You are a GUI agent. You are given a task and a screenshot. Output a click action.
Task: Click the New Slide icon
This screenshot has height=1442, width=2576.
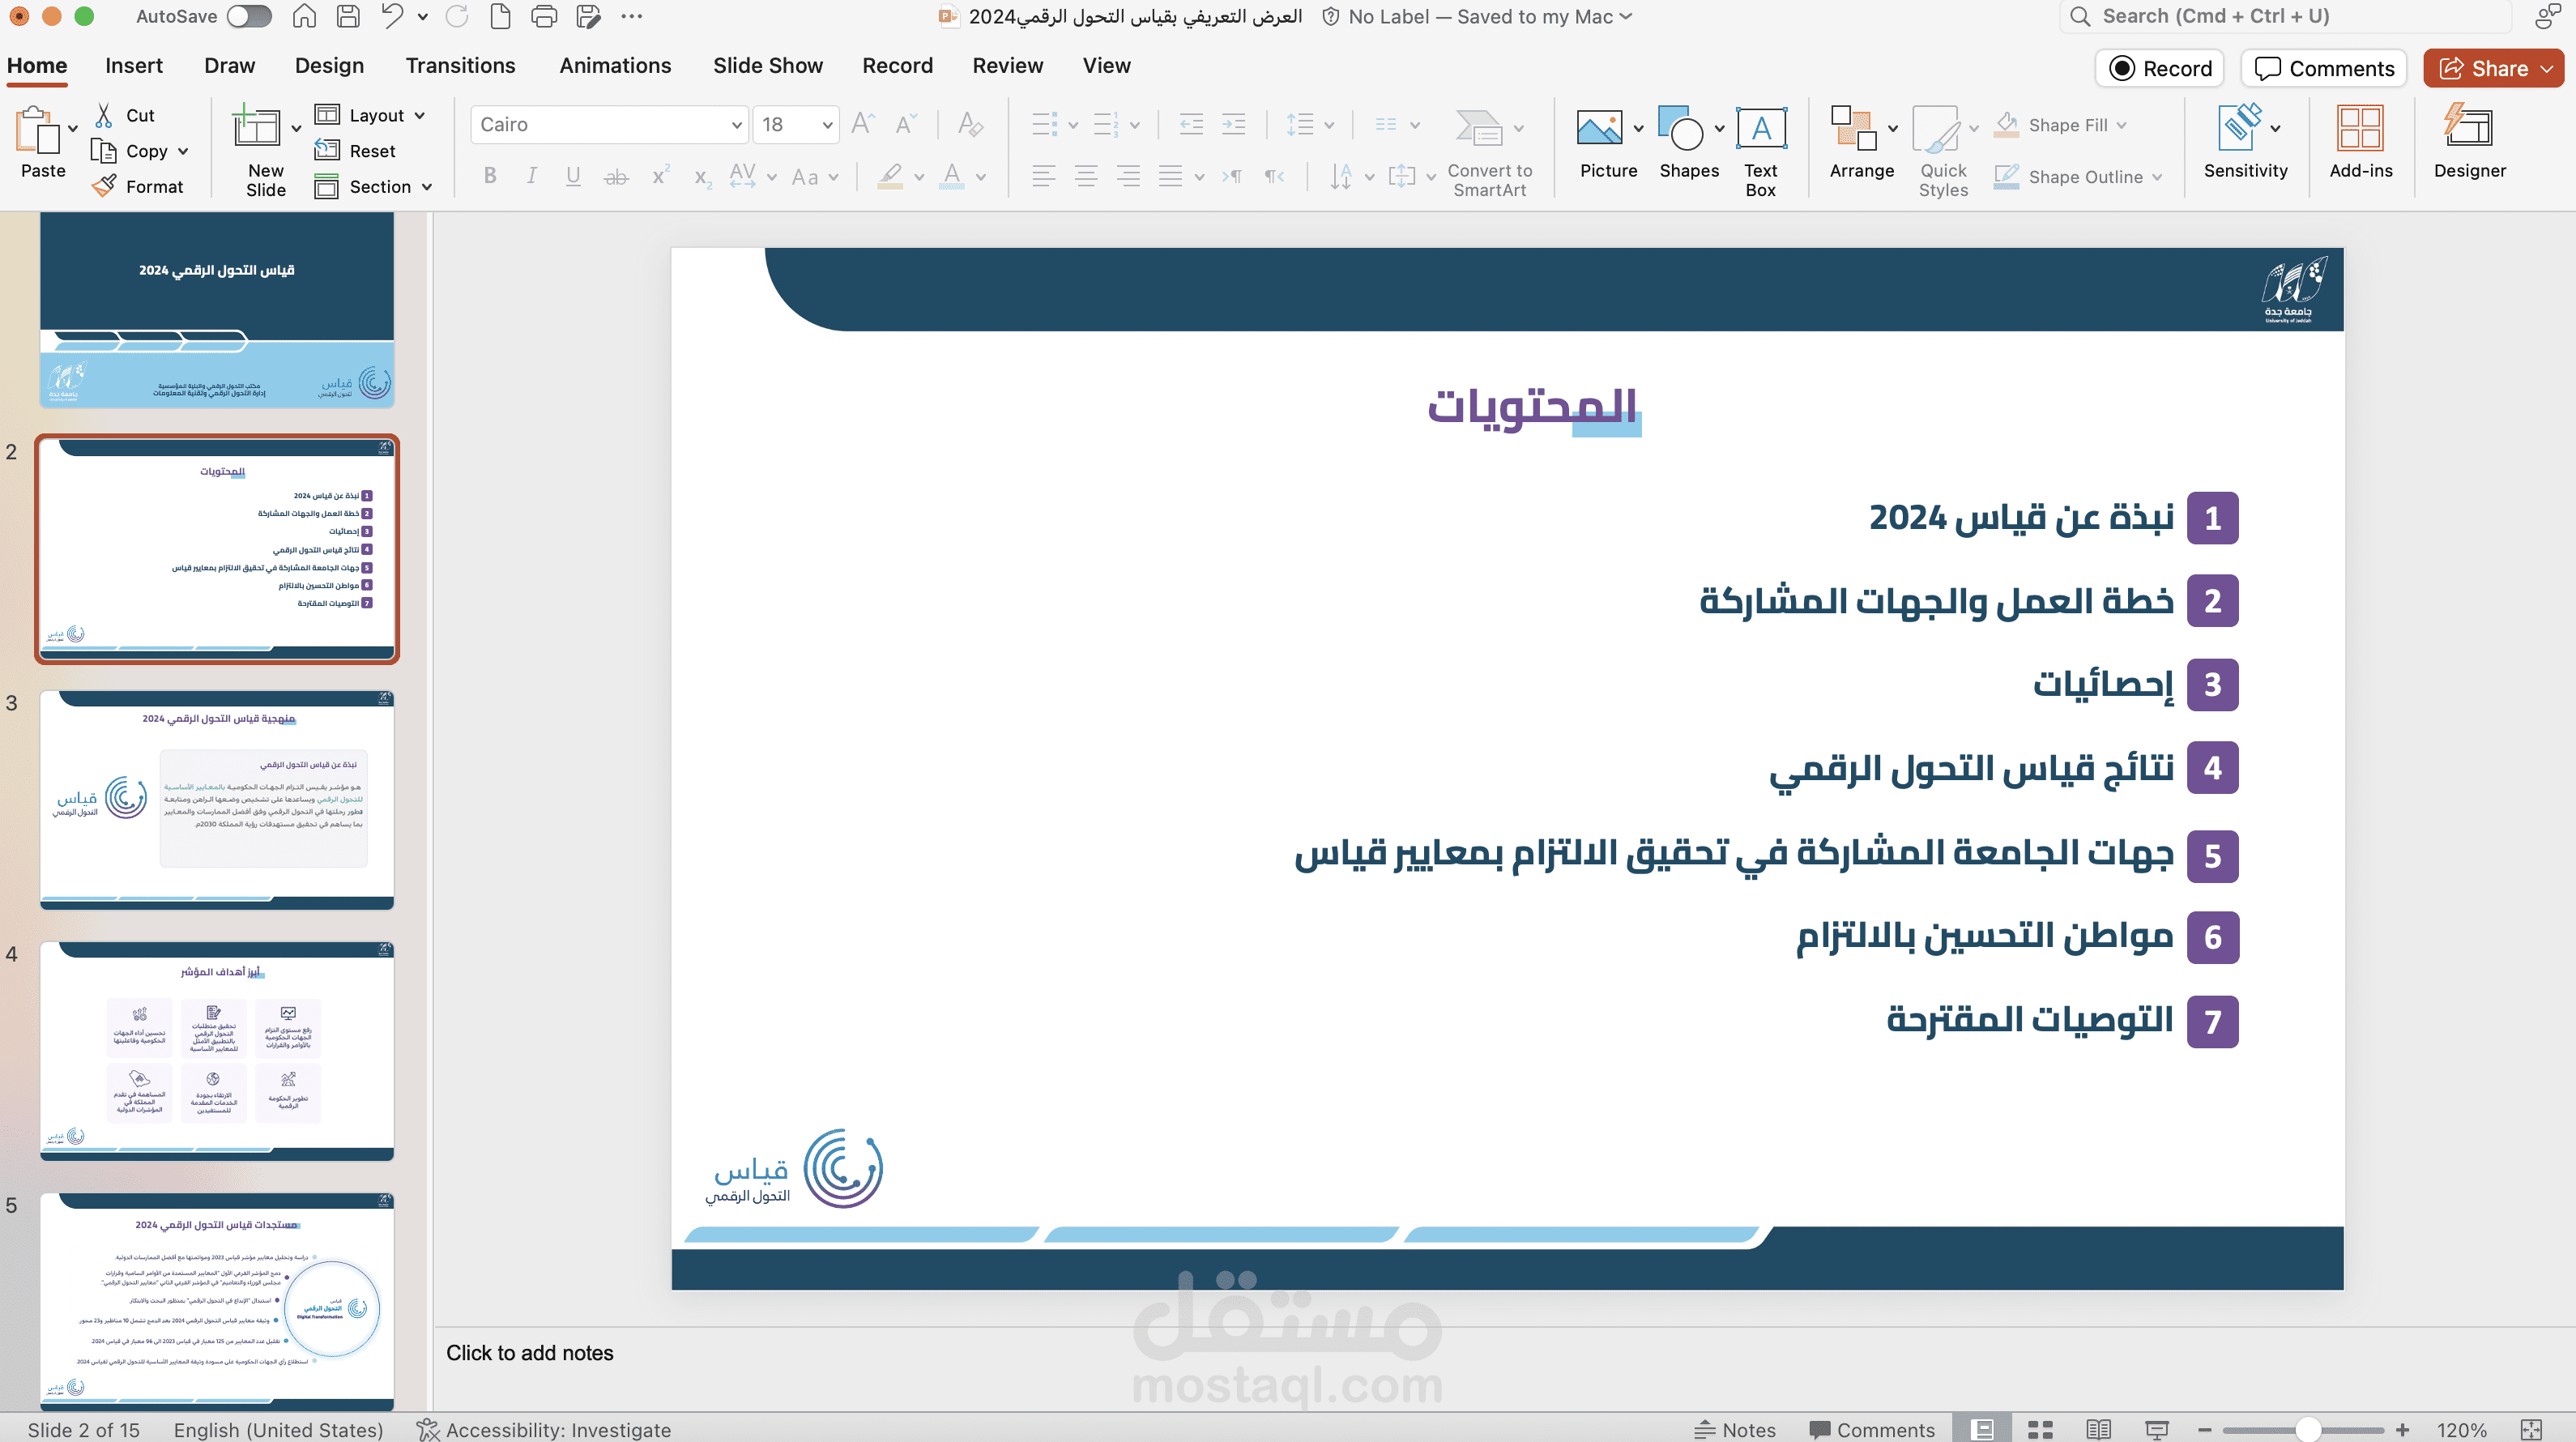257,127
